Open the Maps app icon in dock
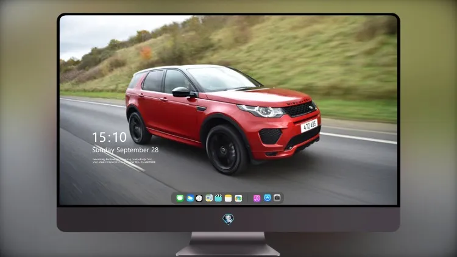 [209, 198]
